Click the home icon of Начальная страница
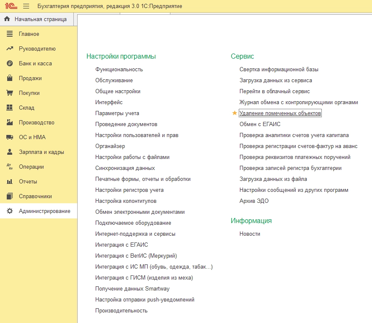The height and width of the screenshot is (323, 372). pyautogui.click(x=7, y=19)
